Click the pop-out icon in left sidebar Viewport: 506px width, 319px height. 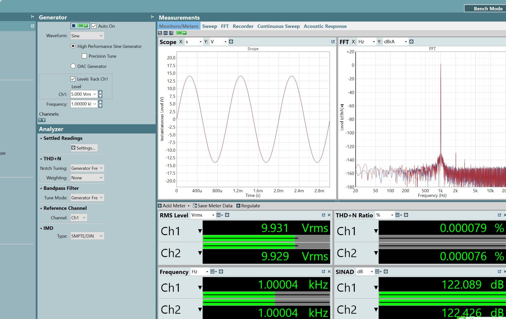point(32,26)
